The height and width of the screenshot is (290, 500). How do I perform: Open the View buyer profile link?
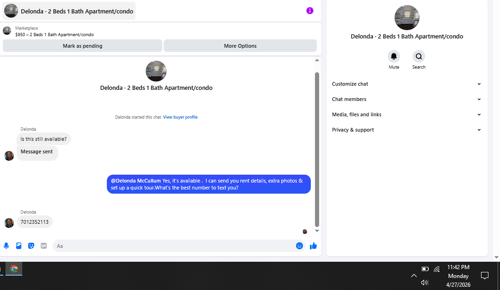(180, 117)
